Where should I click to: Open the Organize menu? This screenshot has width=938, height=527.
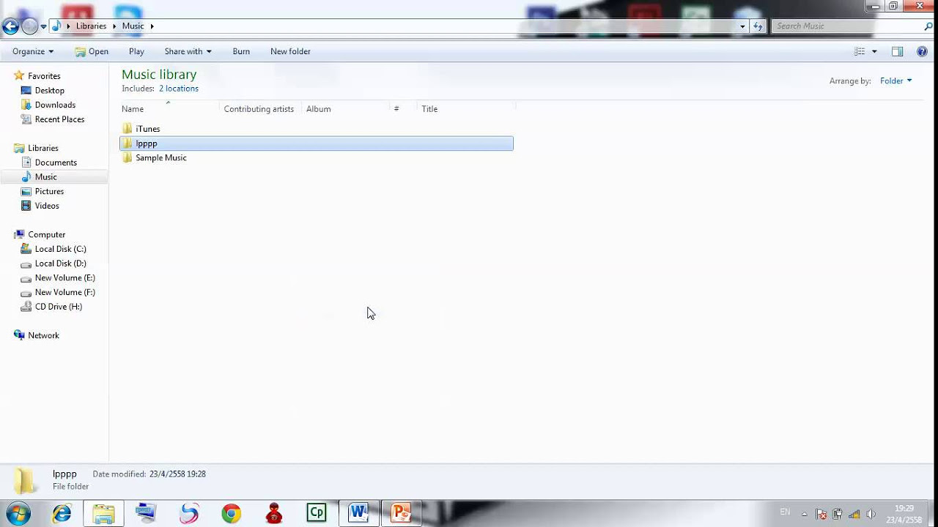33,51
